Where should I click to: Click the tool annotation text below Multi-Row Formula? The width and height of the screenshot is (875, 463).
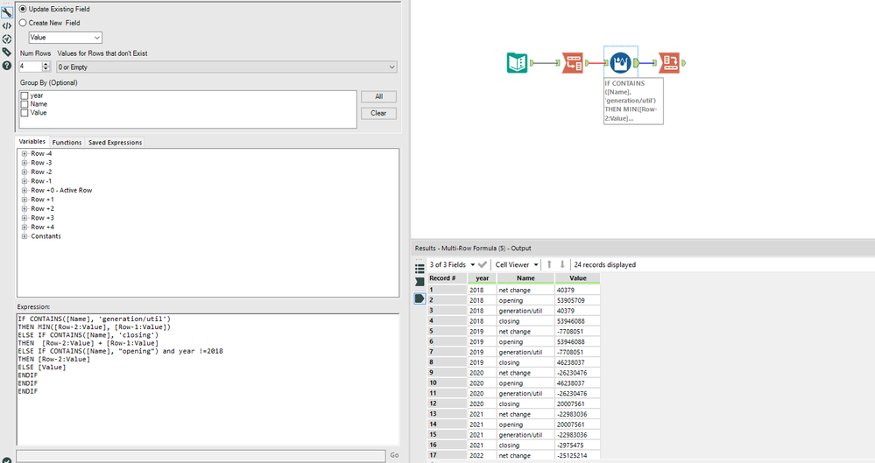(x=632, y=101)
